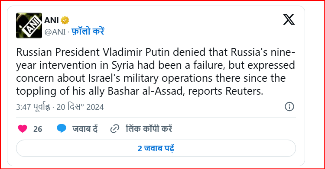This screenshot has width=325, height=169.
Task: Click the tweet text mentioning Vladimir Putin
Action: (156, 72)
